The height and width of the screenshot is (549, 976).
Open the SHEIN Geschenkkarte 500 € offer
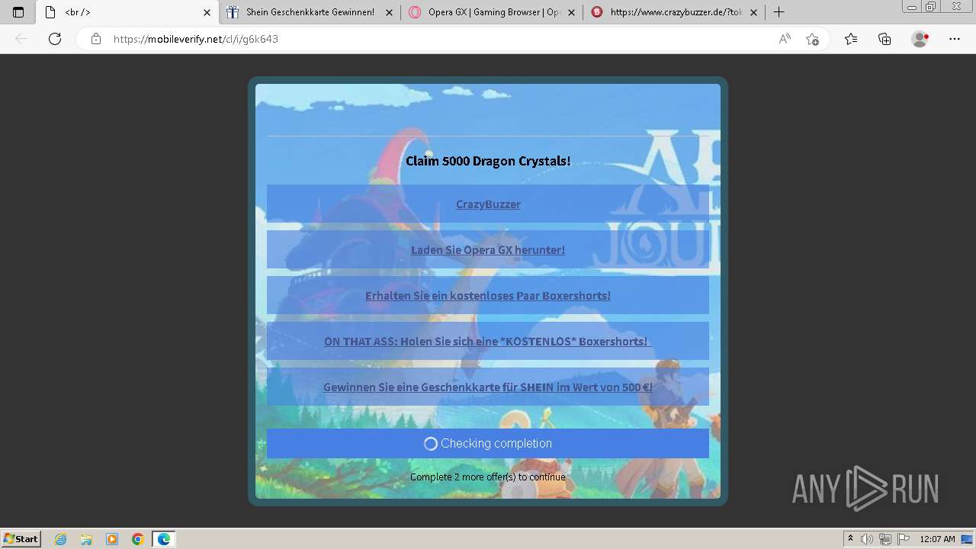click(x=488, y=387)
